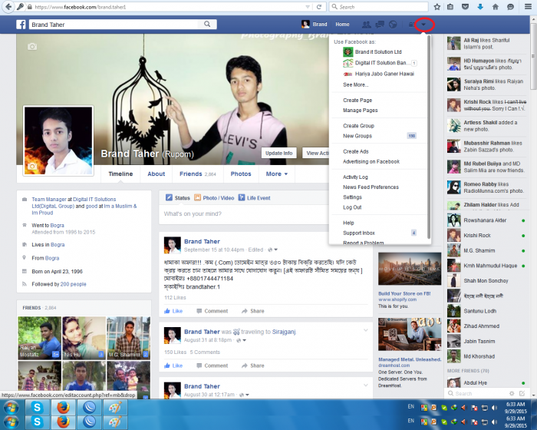
Task: Open Raiyan Mostafiz friend thumbnail
Action: pyautogui.click(x=39, y=338)
